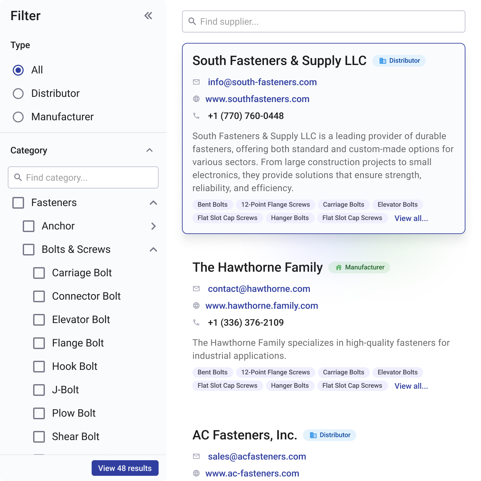The width and height of the screenshot is (481, 481).
Task: Click the Hanger Bolts tag on The Hawthorne Family
Action: [290, 386]
